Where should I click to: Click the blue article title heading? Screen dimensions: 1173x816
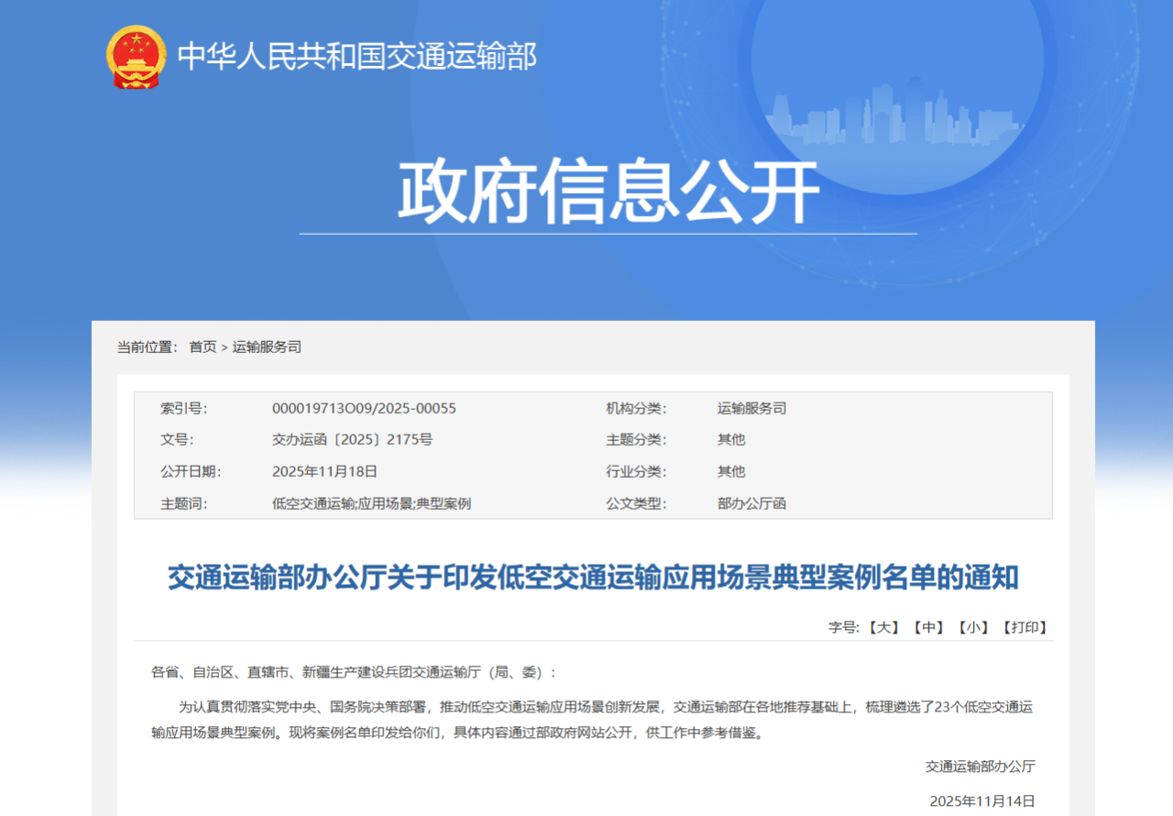593,578
